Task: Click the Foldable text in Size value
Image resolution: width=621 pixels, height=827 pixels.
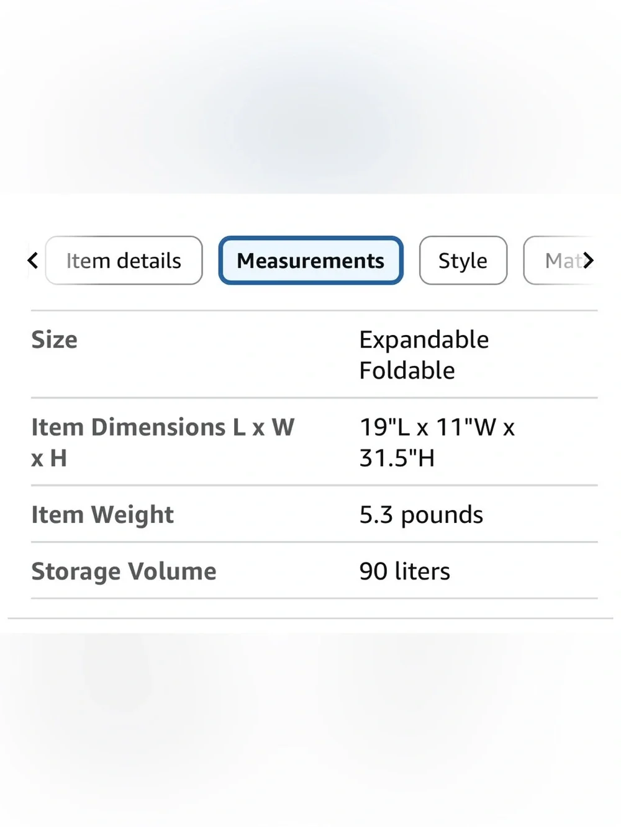Action: click(x=407, y=370)
